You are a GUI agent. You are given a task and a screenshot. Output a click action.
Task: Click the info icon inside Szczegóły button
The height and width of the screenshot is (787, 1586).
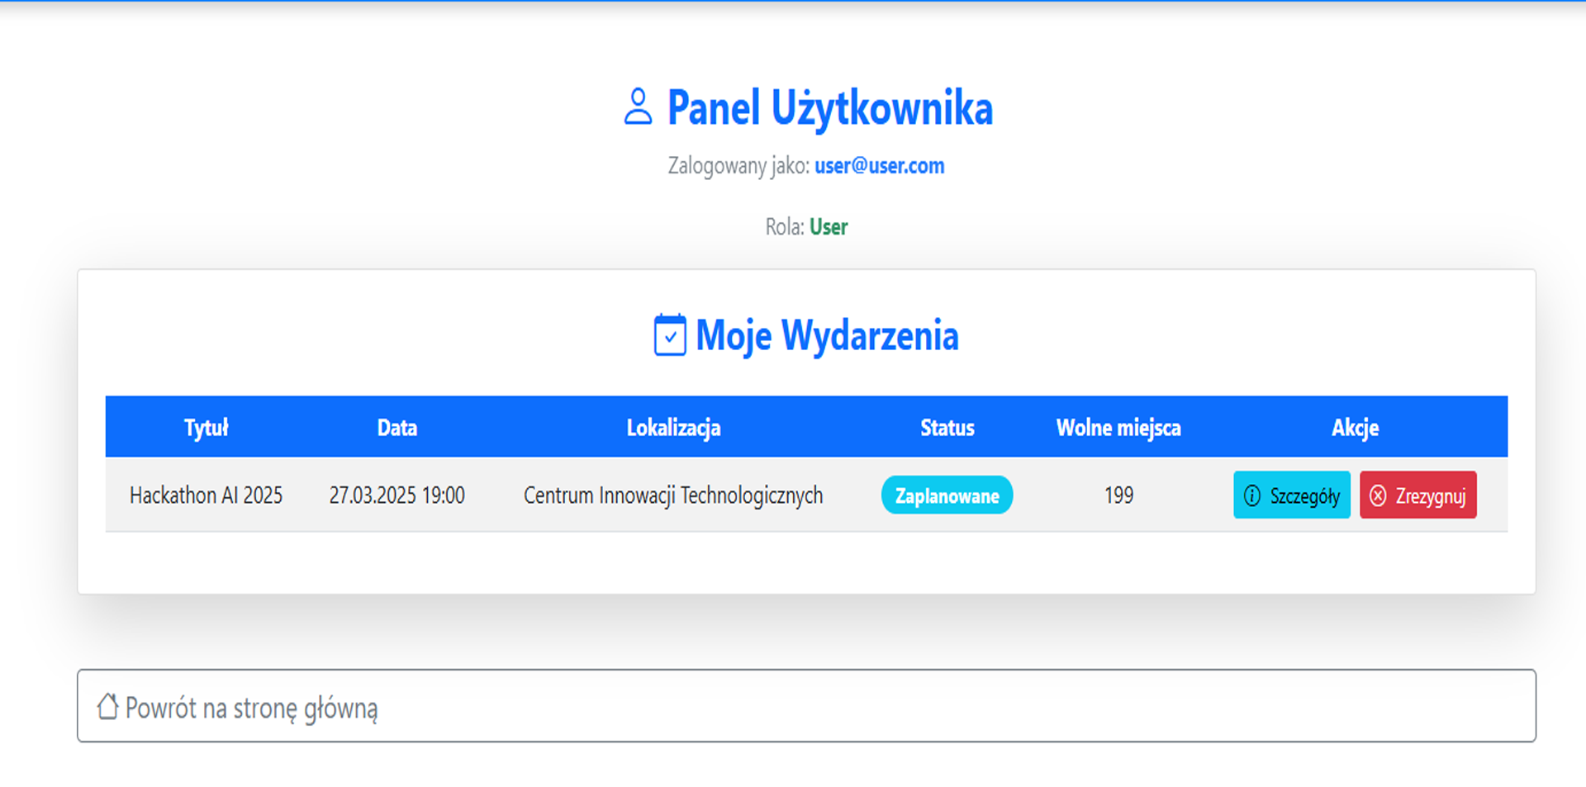tap(1252, 495)
